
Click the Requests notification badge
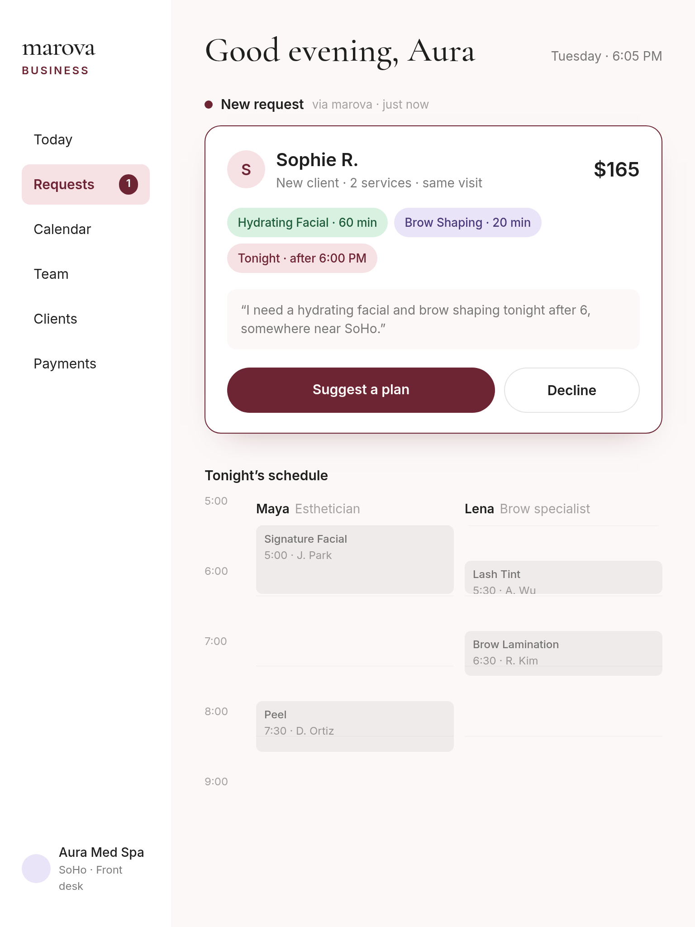(x=129, y=184)
